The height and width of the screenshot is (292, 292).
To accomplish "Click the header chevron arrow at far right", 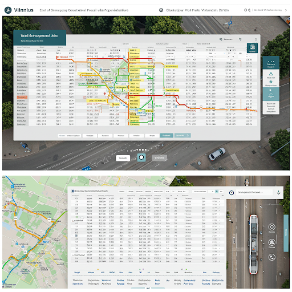I will [286, 10].
